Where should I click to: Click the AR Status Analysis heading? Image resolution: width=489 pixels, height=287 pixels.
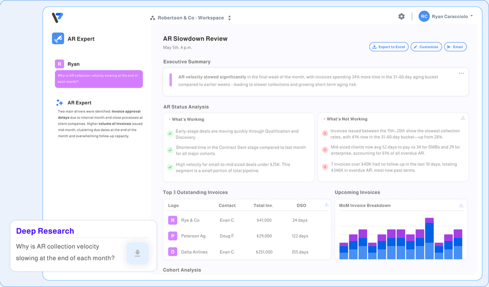point(186,107)
